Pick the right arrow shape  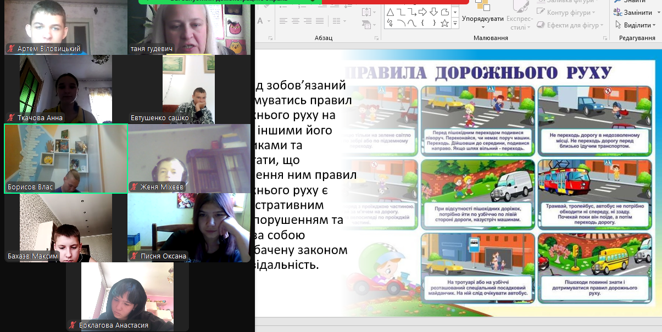pos(422,12)
